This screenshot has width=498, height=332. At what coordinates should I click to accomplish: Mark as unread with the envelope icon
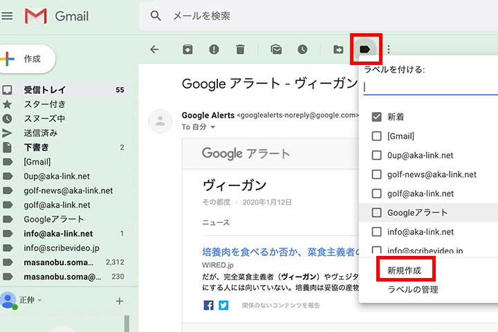(x=276, y=49)
